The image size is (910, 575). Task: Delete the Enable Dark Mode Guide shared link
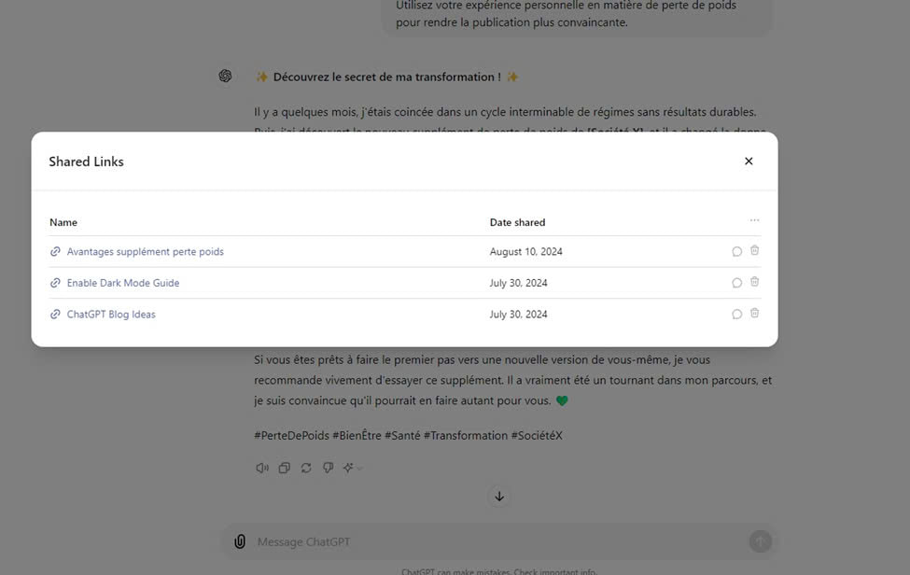click(754, 282)
